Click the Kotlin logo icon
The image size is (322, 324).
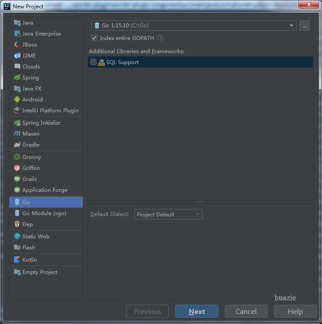(17, 259)
